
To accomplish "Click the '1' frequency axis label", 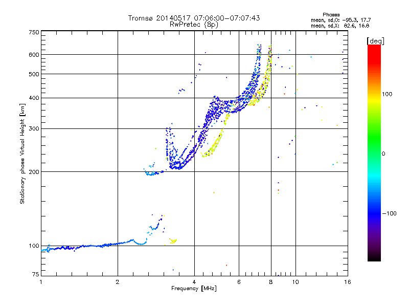I will (x=41, y=282).
